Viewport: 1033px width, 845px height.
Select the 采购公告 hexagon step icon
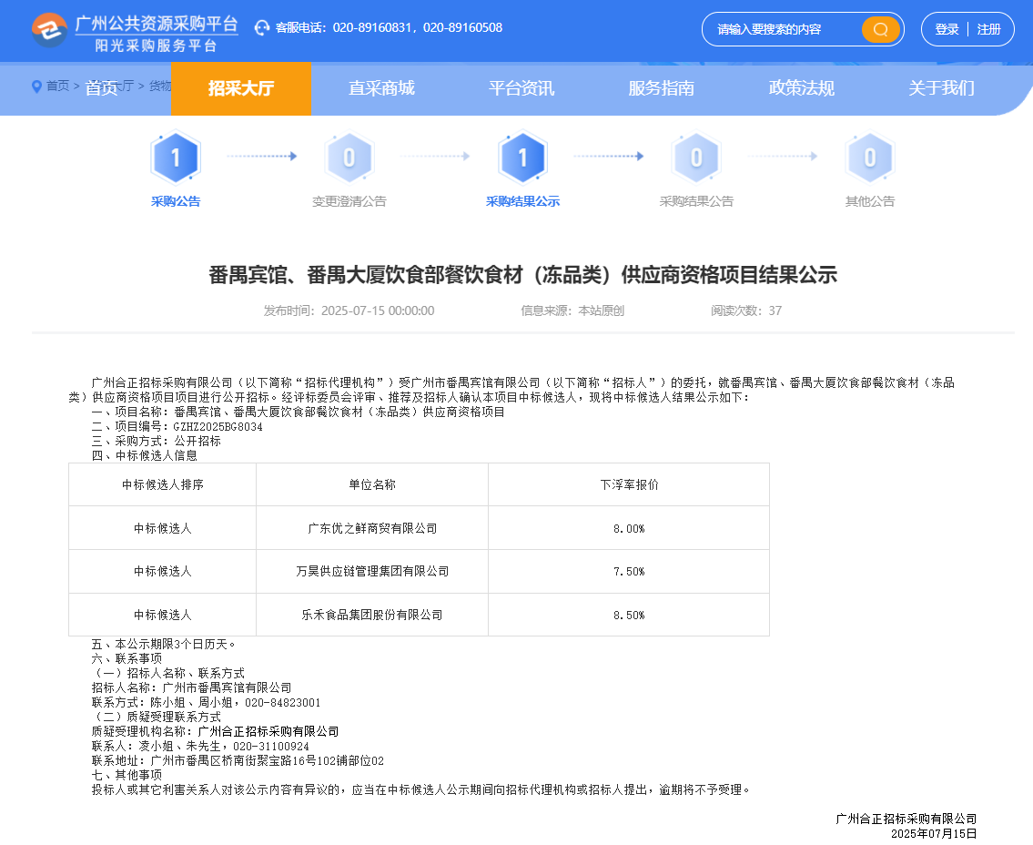tap(176, 158)
